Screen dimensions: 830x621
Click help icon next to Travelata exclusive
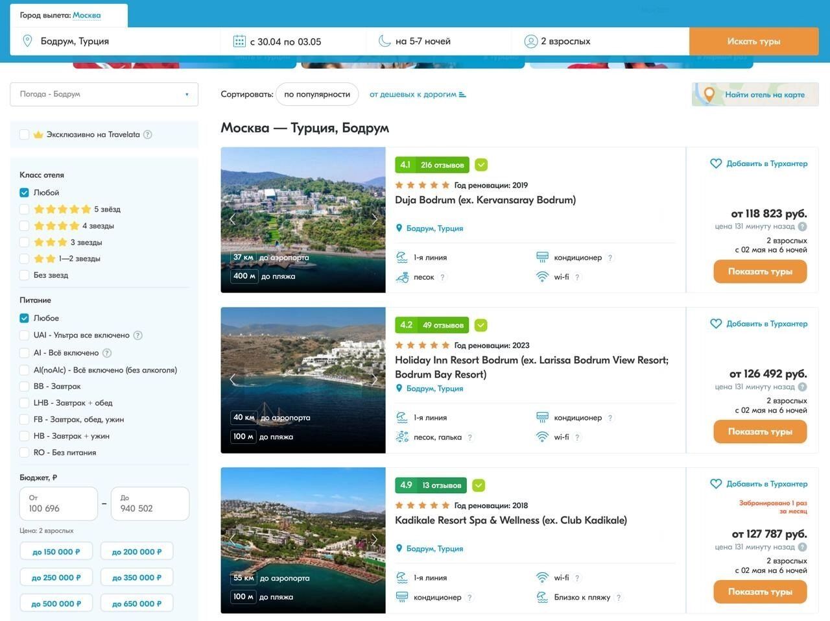147,134
